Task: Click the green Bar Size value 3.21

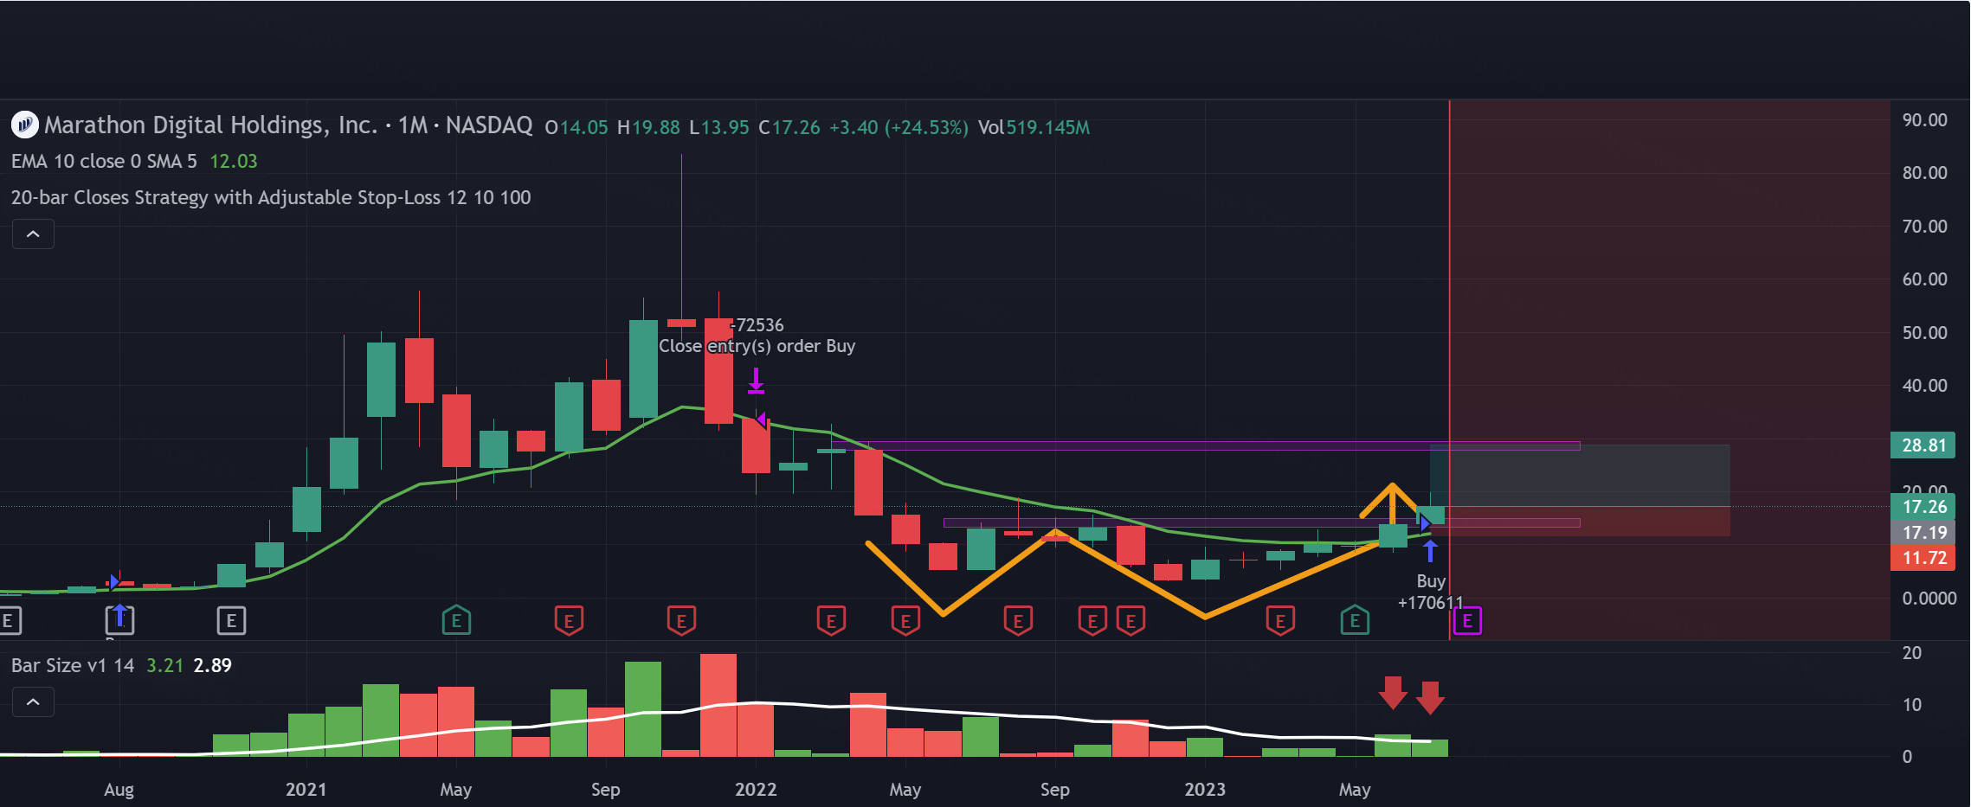Action: pyautogui.click(x=164, y=665)
